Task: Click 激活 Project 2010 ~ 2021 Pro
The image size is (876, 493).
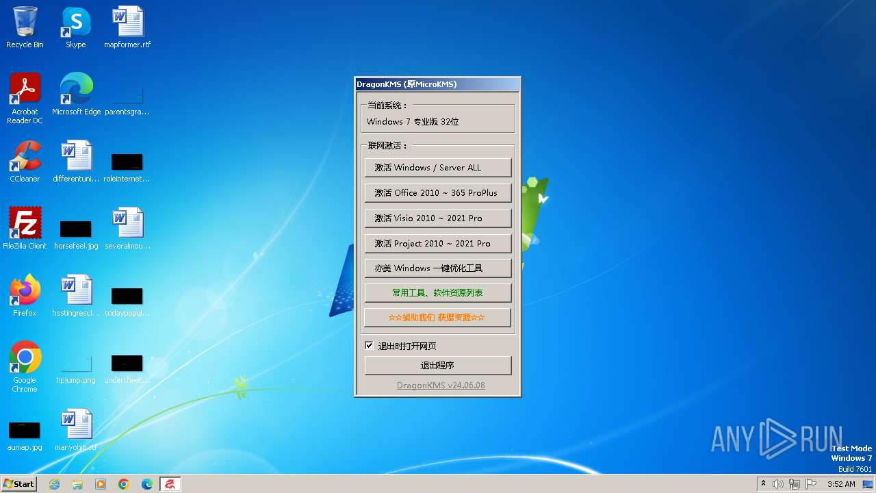Action: point(438,244)
